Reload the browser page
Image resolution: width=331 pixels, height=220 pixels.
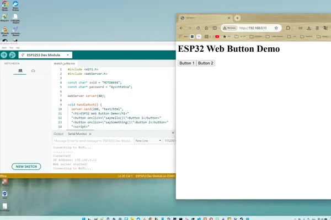point(198,28)
